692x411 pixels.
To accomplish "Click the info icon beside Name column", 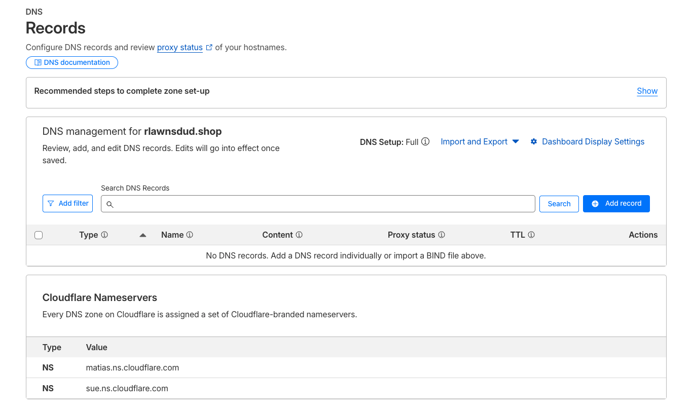I will [x=190, y=235].
